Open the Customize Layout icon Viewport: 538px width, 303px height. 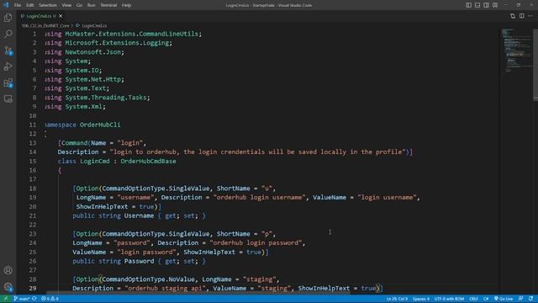tap(495, 5)
